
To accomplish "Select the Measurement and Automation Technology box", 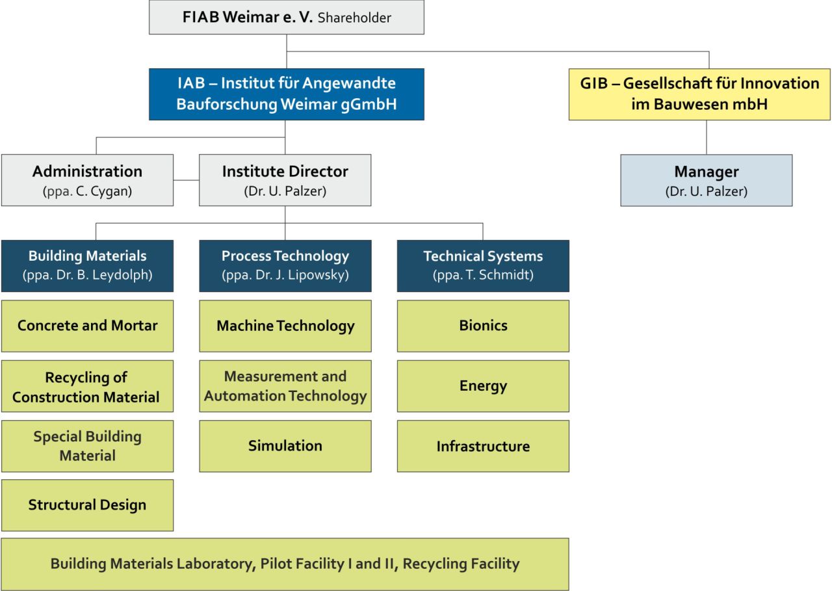I will pyautogui.click(x=285, y=386).
